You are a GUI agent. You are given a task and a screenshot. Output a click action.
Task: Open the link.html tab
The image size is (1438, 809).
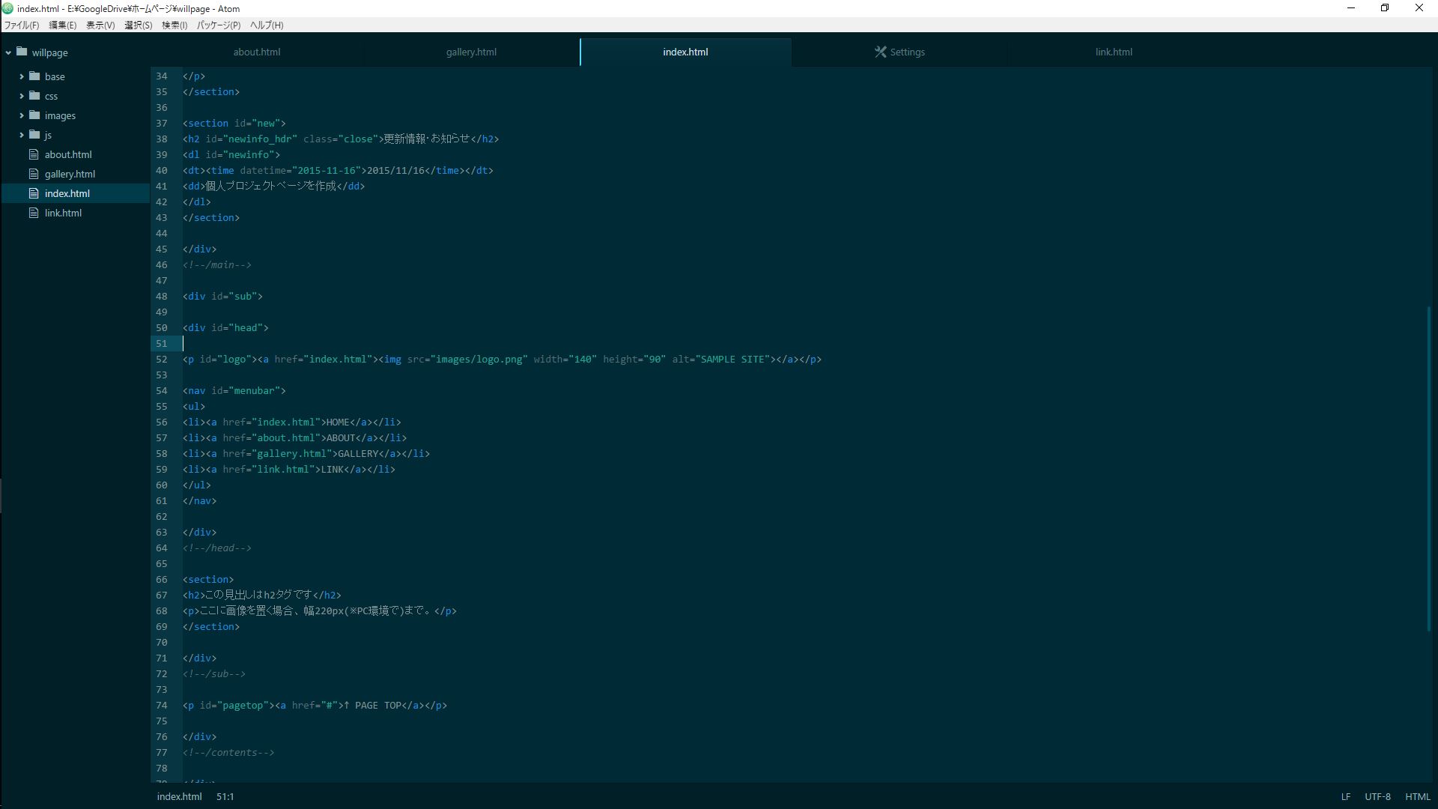(1114, 52)
